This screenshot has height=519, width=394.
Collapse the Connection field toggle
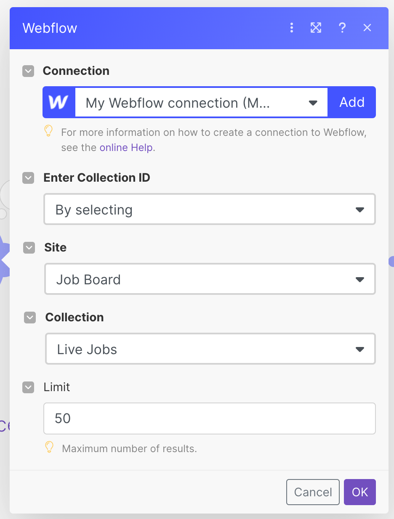point(28,71)
